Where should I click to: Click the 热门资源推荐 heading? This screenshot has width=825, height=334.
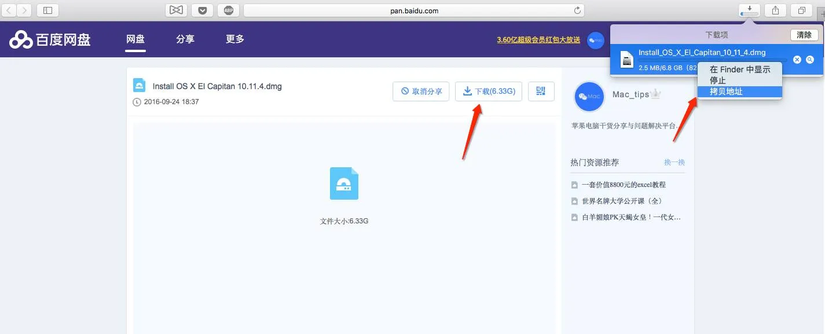click(595, 162)
